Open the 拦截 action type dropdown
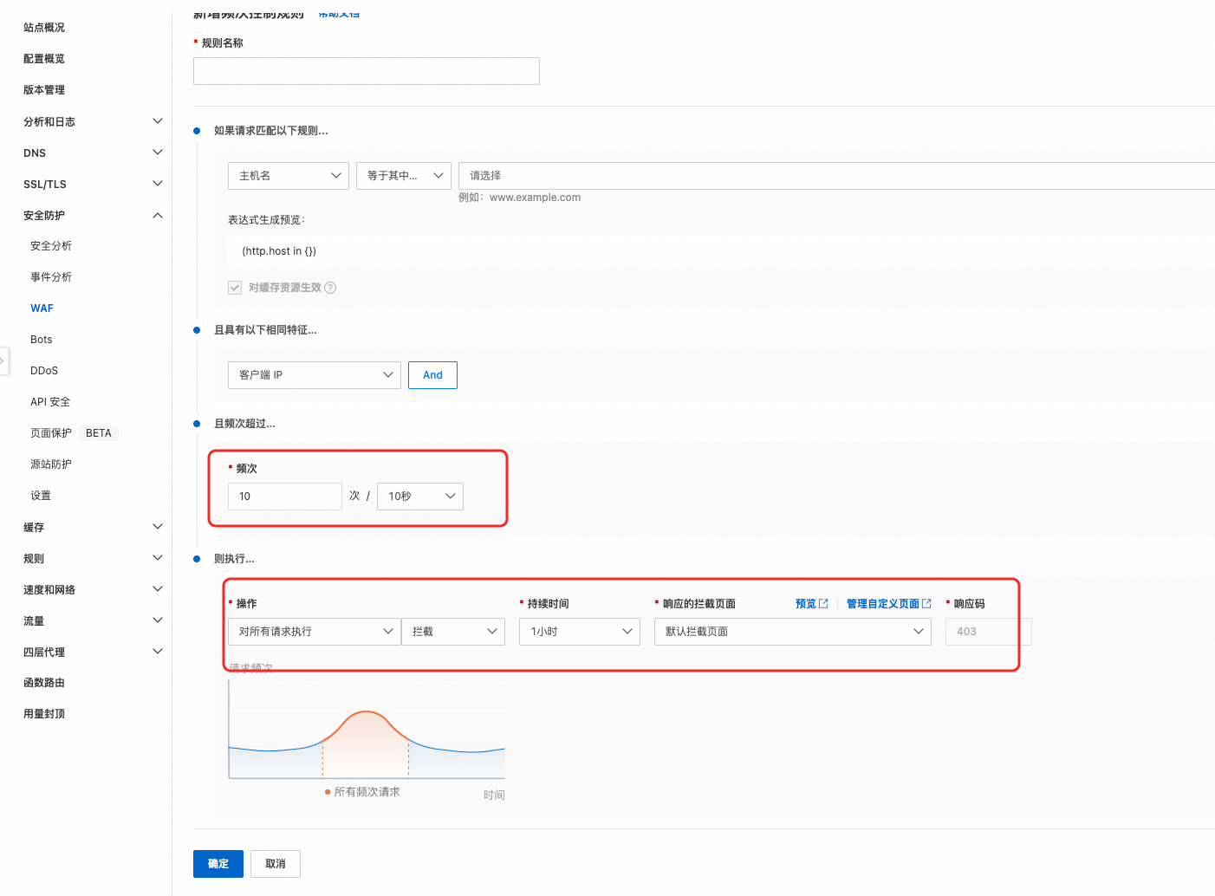Screen dimensions: 1215x896 [x=453, y=632]
